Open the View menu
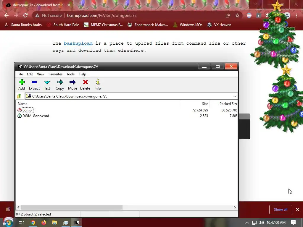 click(41, 74)
